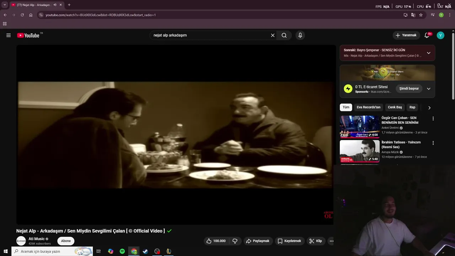Open YouTube notifications bell

[x=427, y=35]
